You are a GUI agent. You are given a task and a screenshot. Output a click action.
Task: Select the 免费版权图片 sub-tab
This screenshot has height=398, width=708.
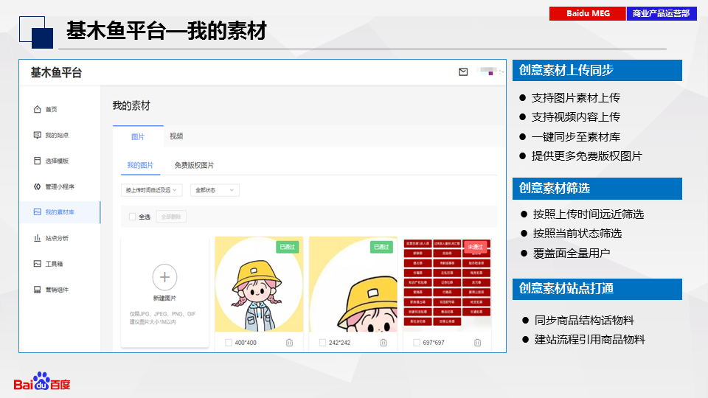[x=194, y=165]
